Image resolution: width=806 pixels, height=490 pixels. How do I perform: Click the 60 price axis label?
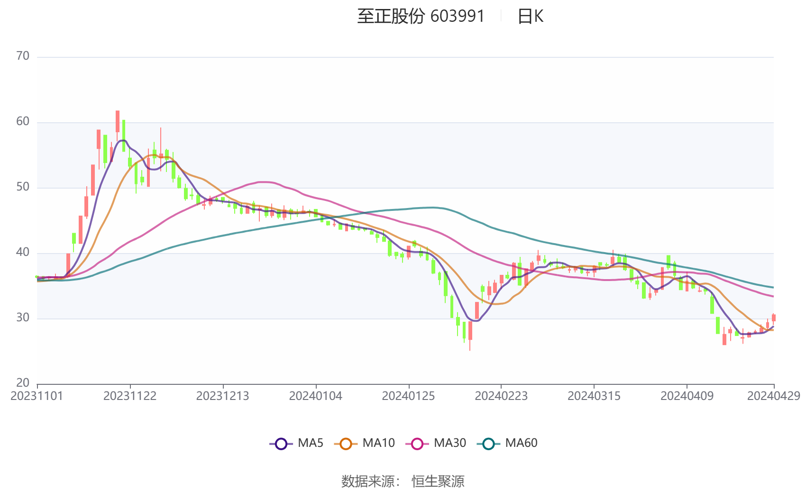click(23, 122)
